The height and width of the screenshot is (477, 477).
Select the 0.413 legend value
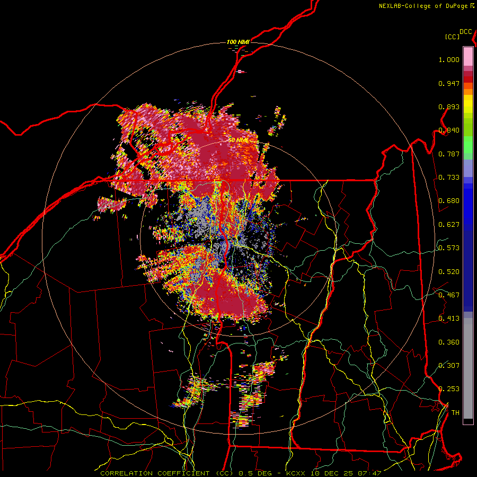[x=449, y=319]
